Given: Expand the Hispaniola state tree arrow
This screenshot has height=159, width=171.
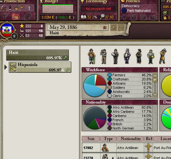Looking at the screenshot, I should [6, 67].
